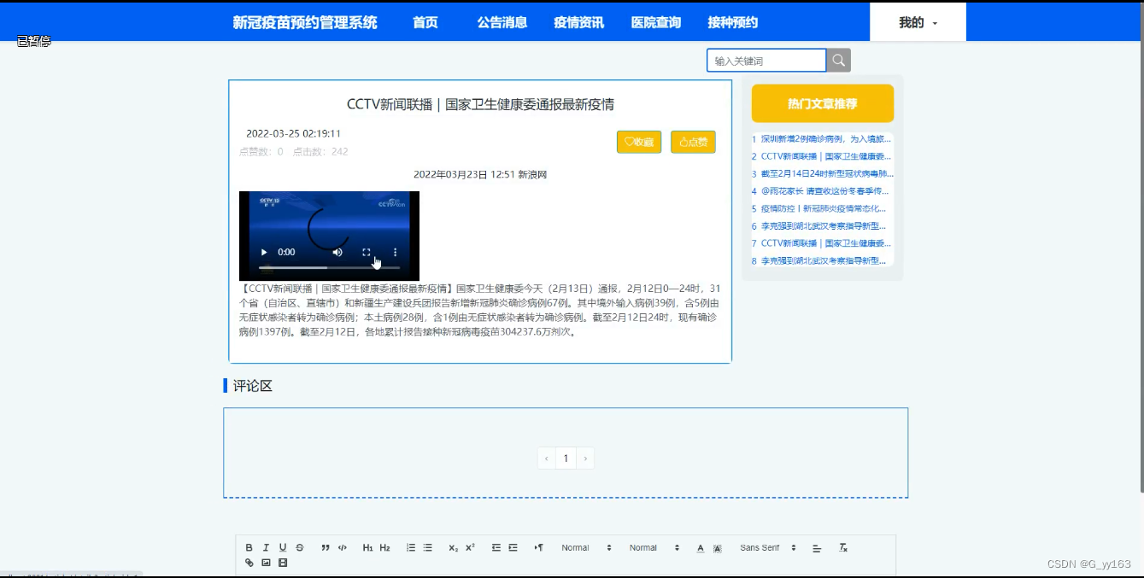1144x578 pixels.
Task: Go to 首页 in navigation bar
Action: pyautogui.click(x=425, y=22)
